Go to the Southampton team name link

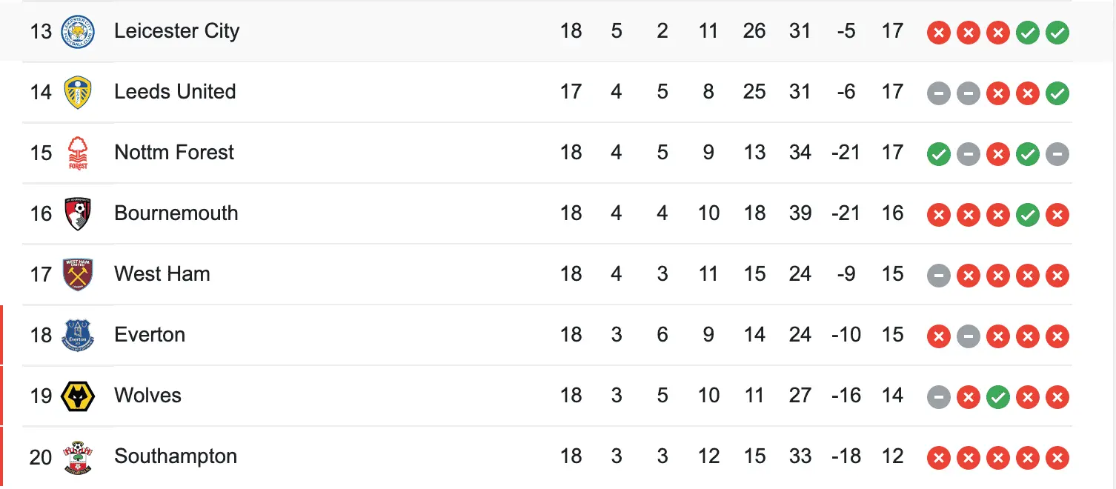[176, 456]
